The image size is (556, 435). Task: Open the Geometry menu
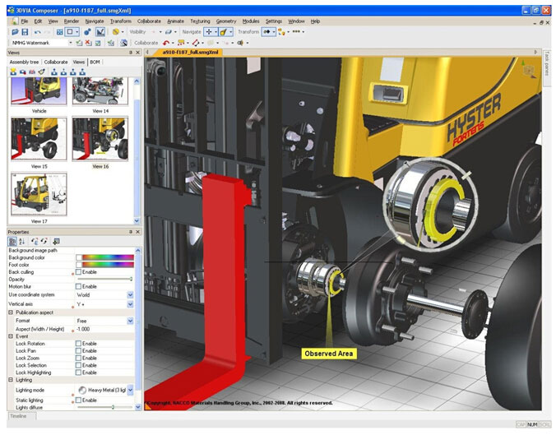(x=225, y=21)
